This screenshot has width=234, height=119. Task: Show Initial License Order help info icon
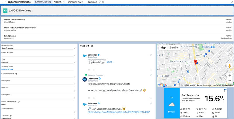point(18,101)
